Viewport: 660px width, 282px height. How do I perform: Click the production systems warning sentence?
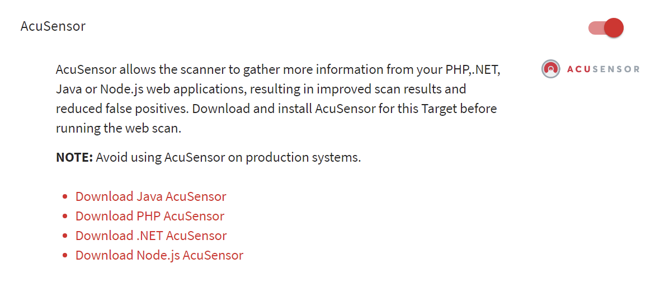point(228,157)
